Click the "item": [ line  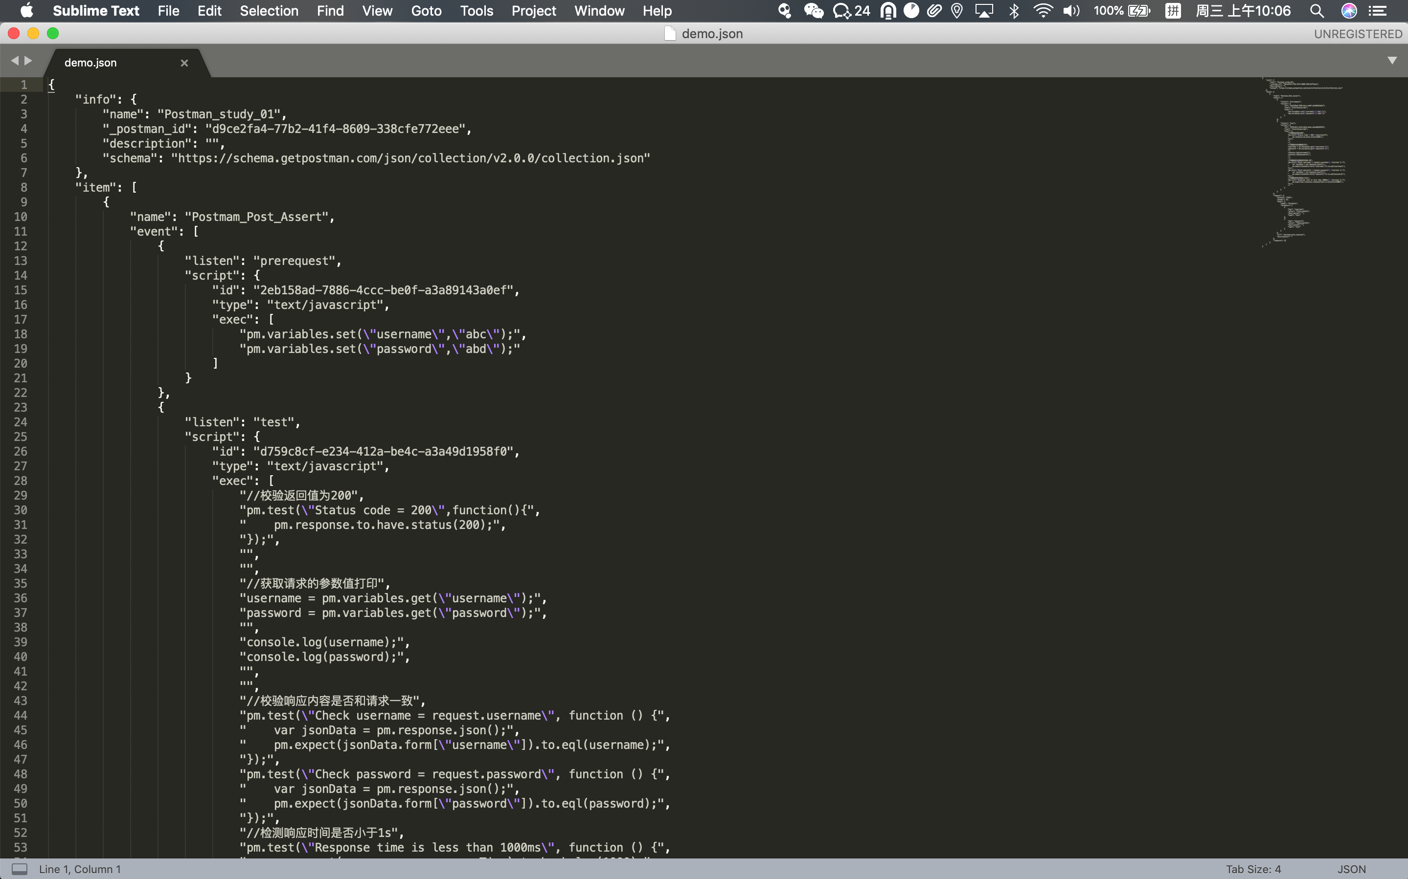[107, 187]
